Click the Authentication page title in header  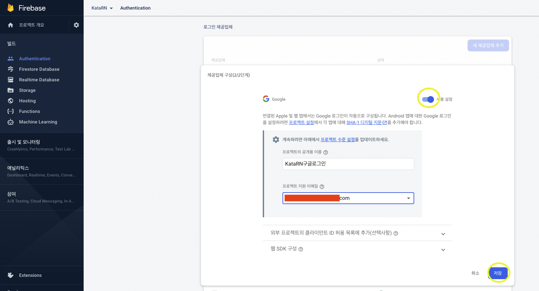(x=135, y=8)
